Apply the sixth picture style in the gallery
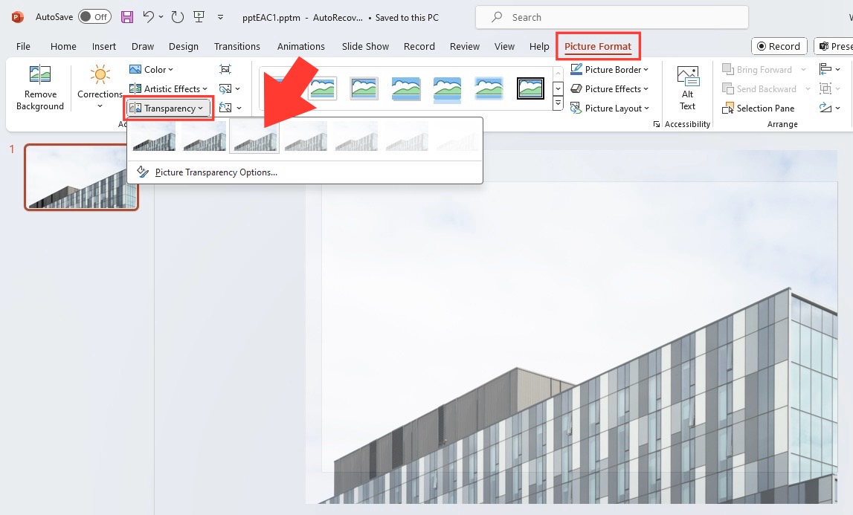Screen dimensions: 853x515 pos(489,88)
